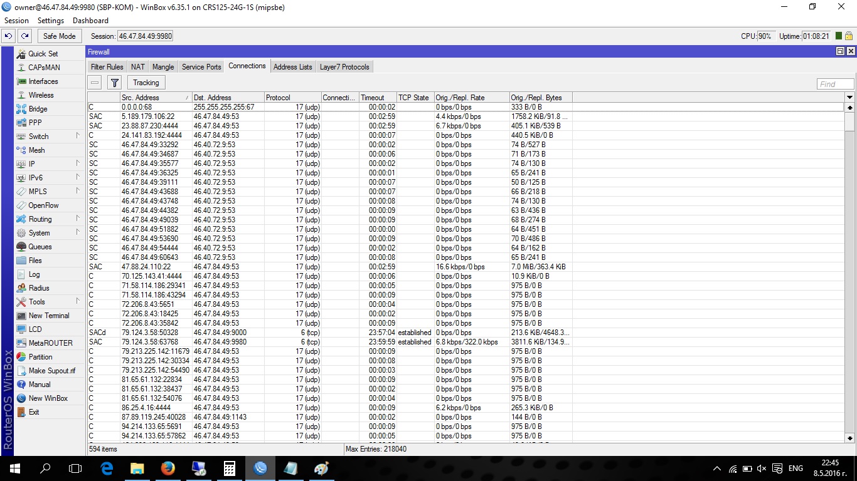Click the filter funnel icon
The height and width of the screenshot is (481, 857).
pos(114,83)
